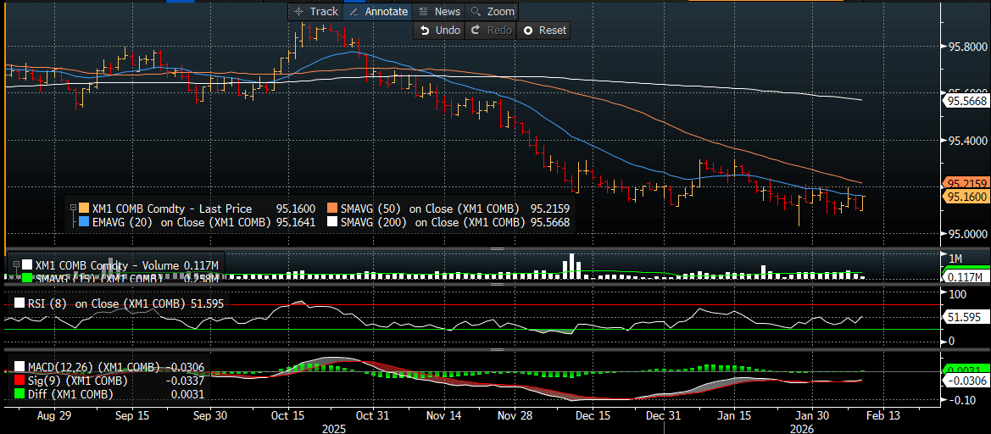Viewport: 991px width, 434px height.
Task: Select the Annotate pencil tool
Action: click(378, 12)
